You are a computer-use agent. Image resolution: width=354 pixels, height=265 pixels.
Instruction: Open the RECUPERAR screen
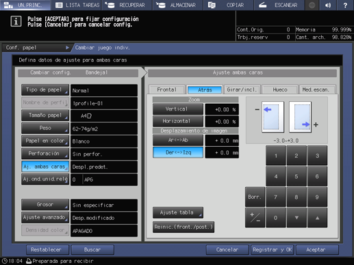point(127,5)
